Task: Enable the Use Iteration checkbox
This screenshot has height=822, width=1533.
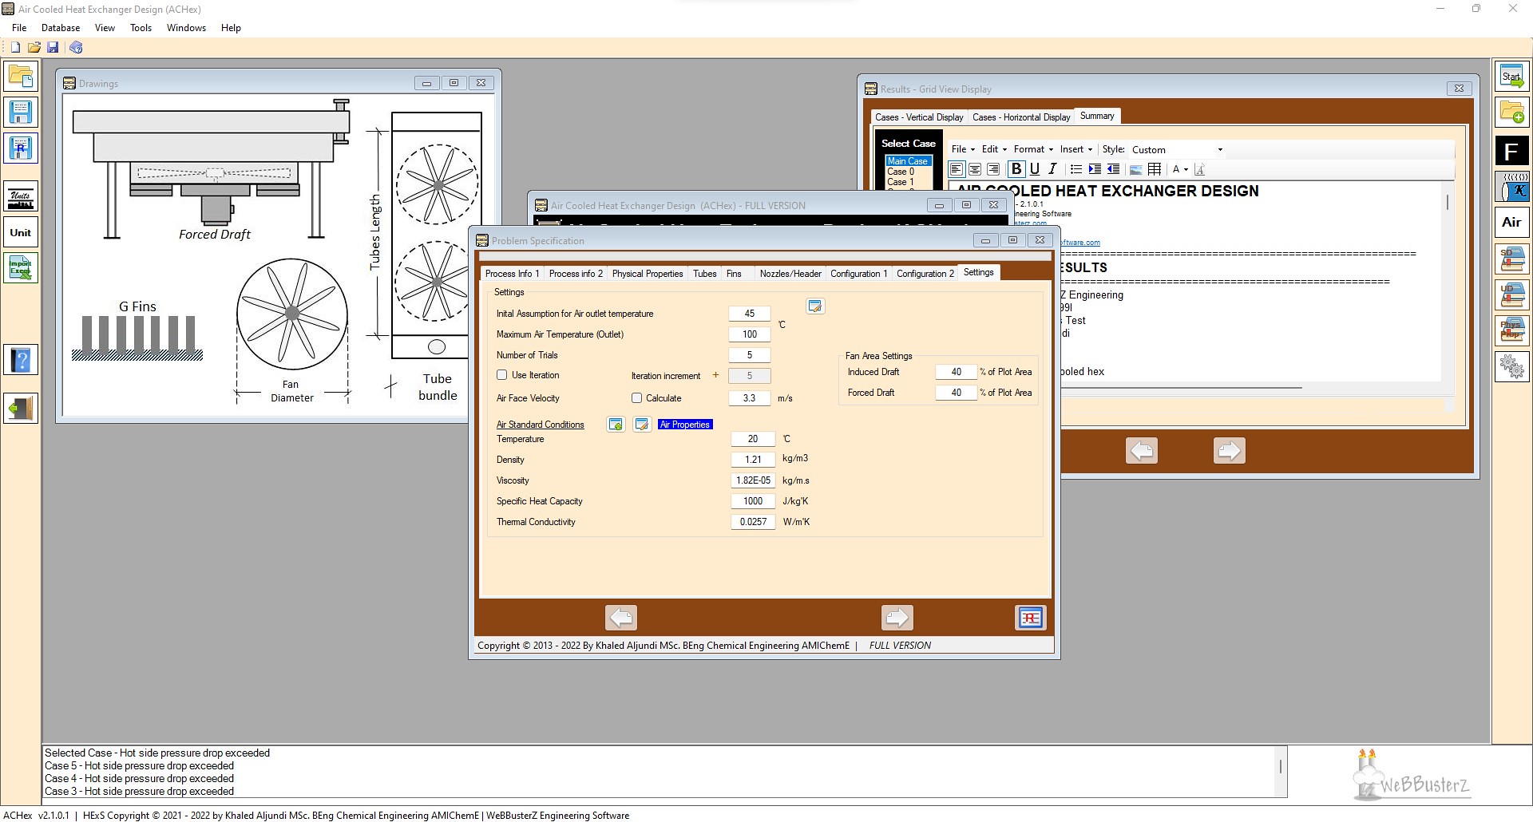Action: click(502, 375)
